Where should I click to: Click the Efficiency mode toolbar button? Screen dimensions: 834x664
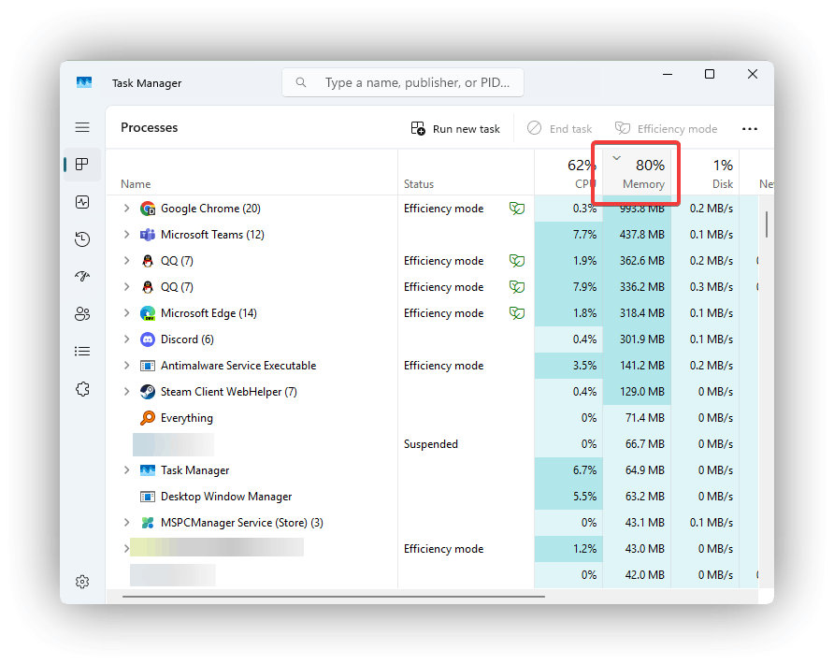(x=666, y=129)
